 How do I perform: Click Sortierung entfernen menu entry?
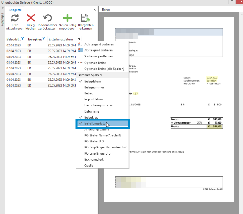tap(98, 56)
